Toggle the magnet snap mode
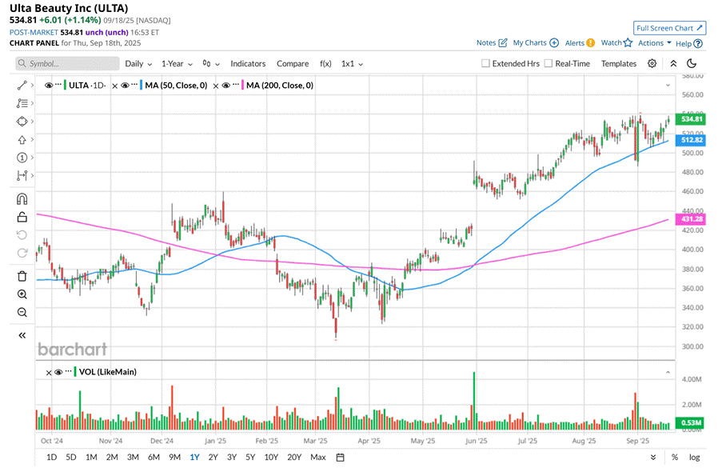 (x=22, y=199)
